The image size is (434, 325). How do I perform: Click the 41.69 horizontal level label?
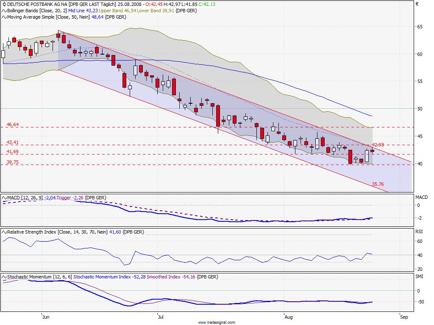pyautogui.click(x=12, y=152)
